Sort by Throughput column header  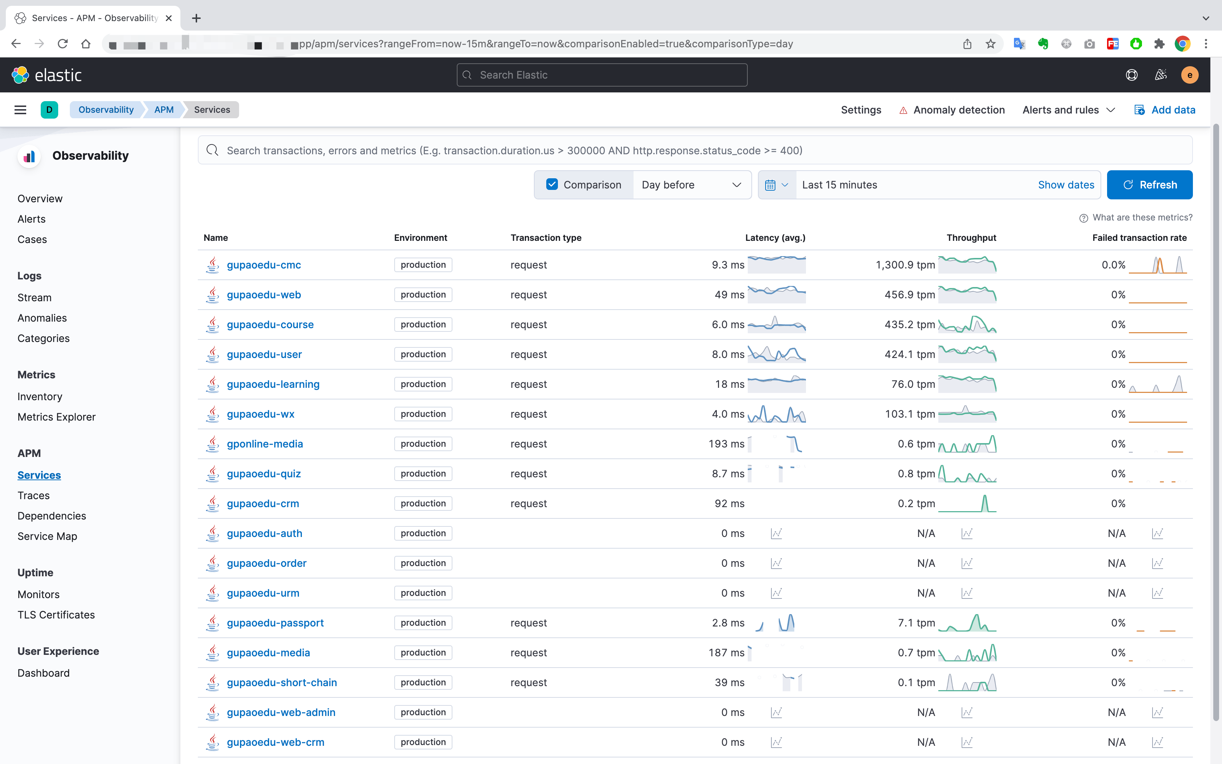point(971,238)
